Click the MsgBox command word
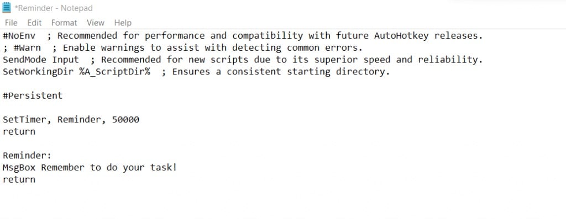Image resolution: width=566 pixels, height=219 pixels. click(19, 168)
